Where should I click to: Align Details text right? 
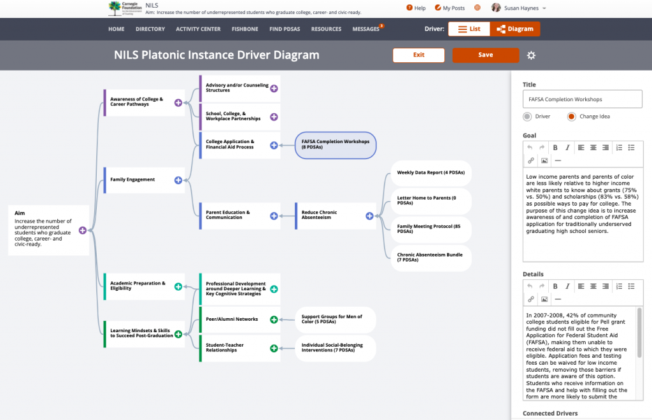[x=606, y=286]
